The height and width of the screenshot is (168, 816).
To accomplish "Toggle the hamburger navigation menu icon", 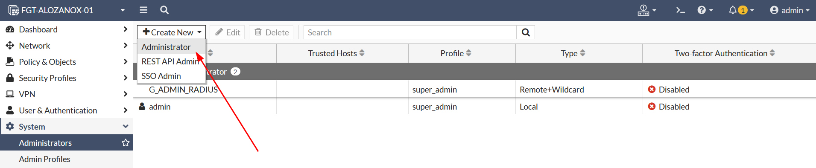I will point(143,10).
